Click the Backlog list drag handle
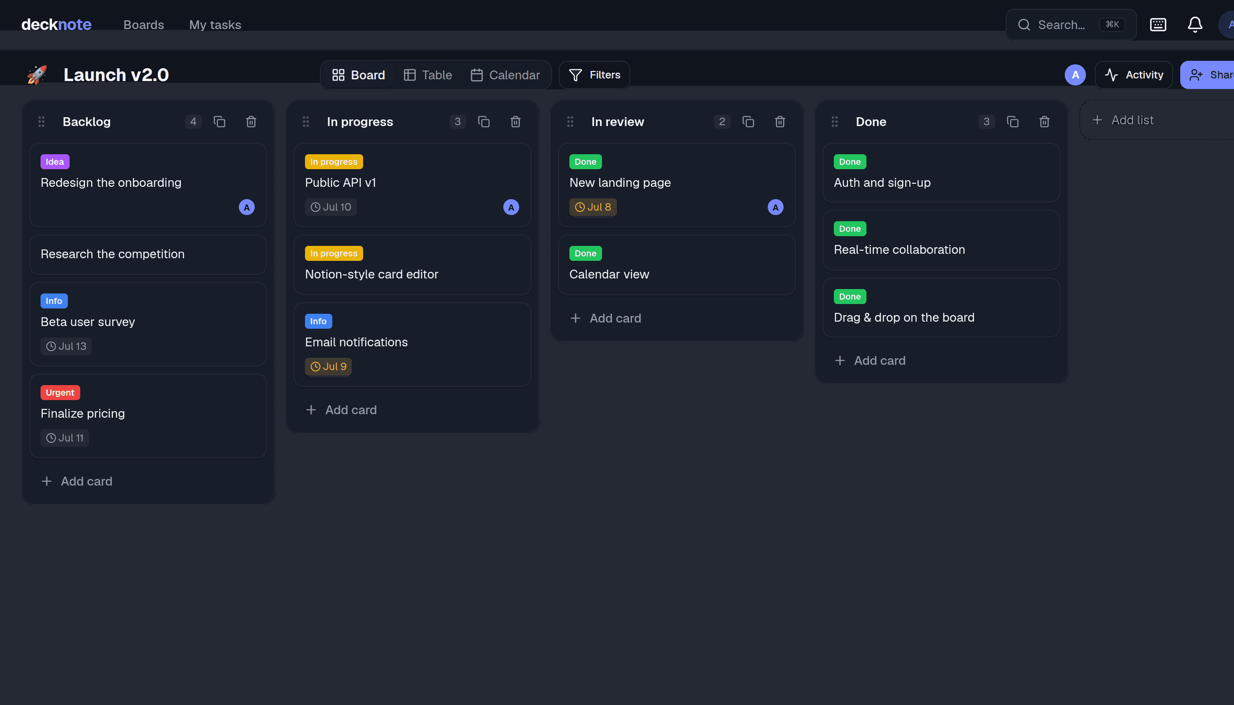Image resolution: width=1234 pixels, height=705 pixels. click(x=42, y=122)
